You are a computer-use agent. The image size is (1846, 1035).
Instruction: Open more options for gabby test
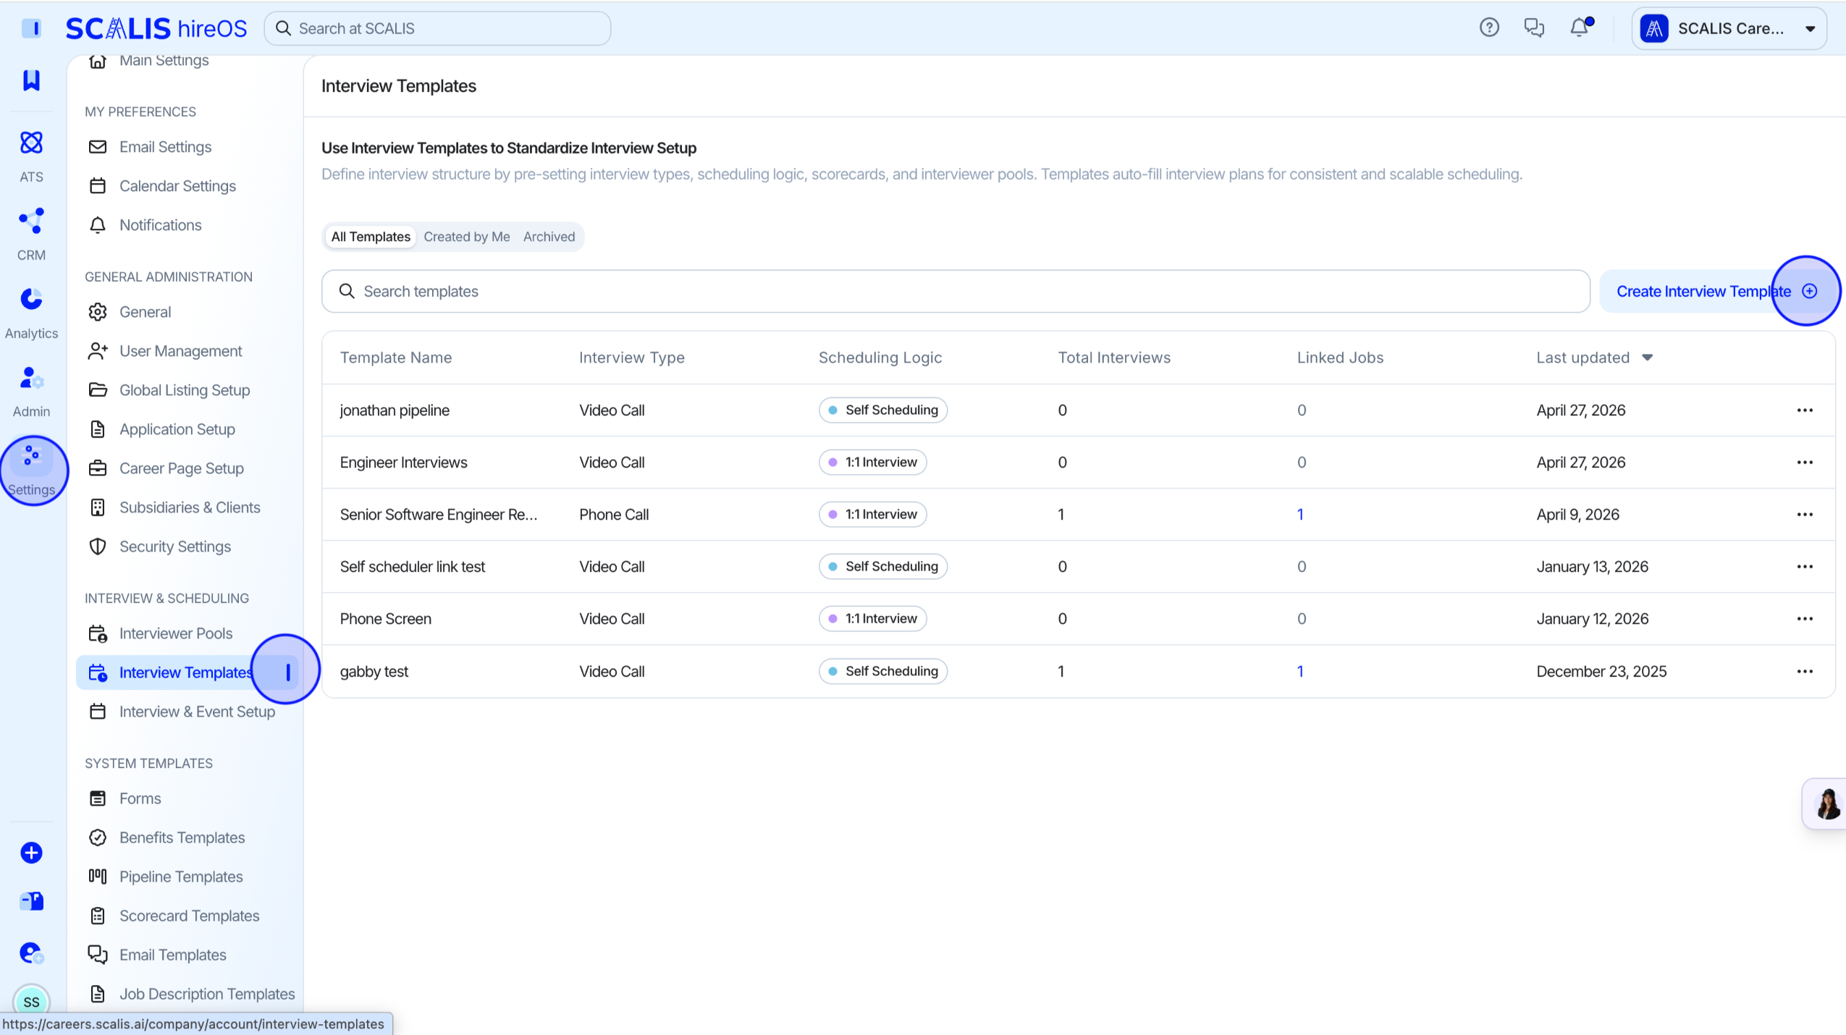coord(1805,671)
